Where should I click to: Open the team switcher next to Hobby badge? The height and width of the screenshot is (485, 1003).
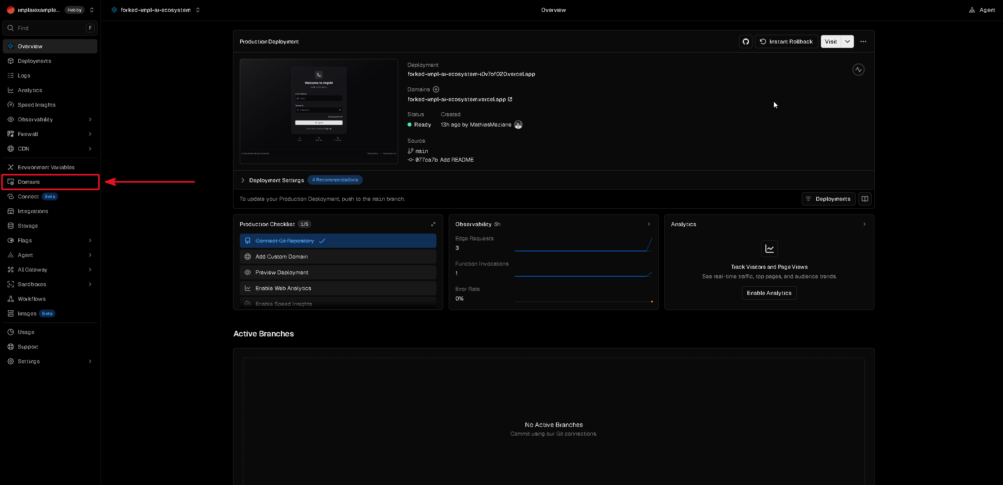pos(92,10)
